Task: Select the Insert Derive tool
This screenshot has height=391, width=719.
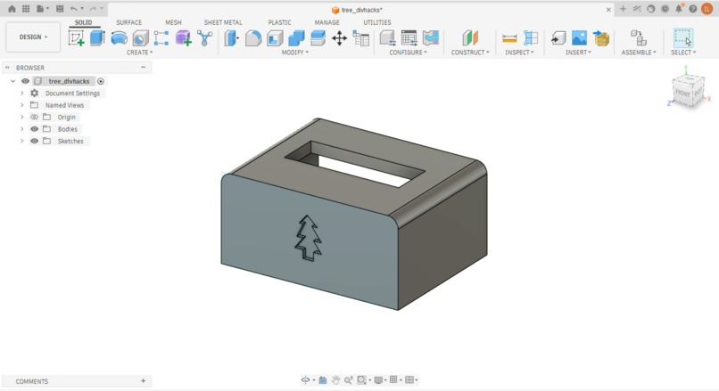Action: coord(558,38)
